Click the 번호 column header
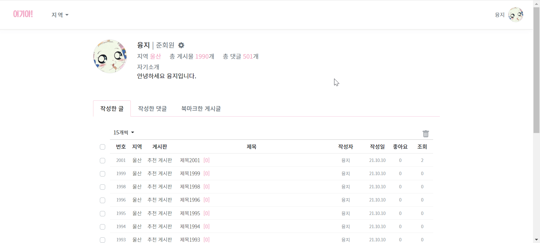The image size is (540, 243). (121, 147)
